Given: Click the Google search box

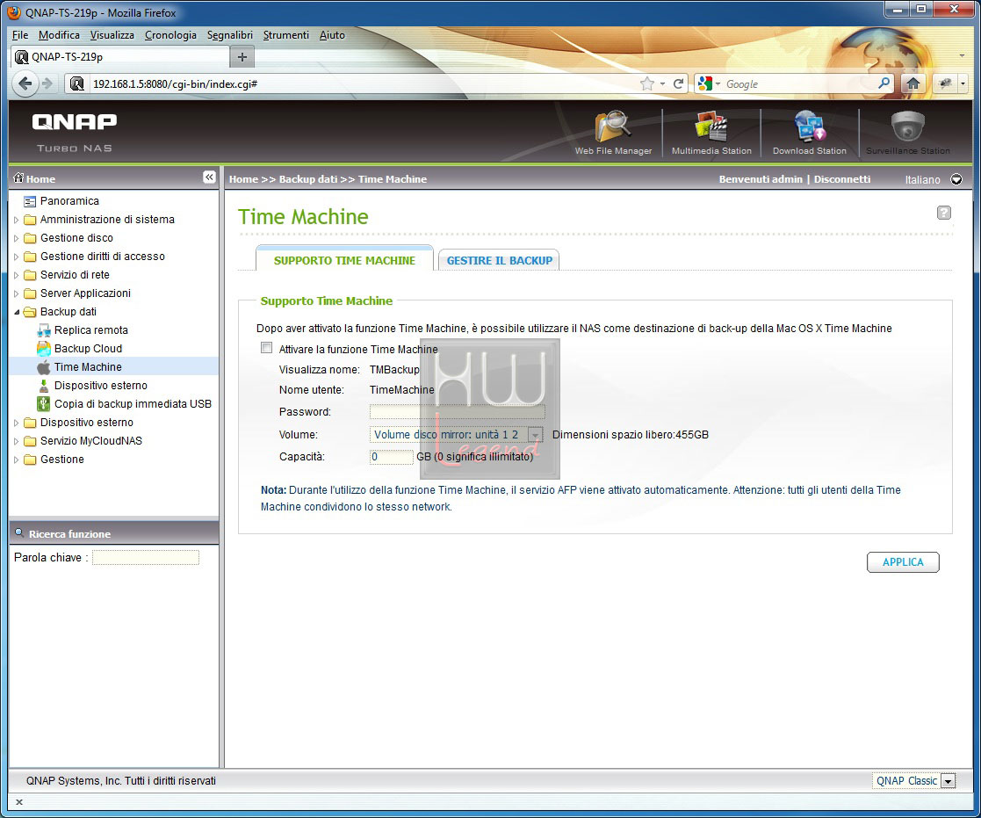Looking at the screenshot, I should tap(799, 83).
